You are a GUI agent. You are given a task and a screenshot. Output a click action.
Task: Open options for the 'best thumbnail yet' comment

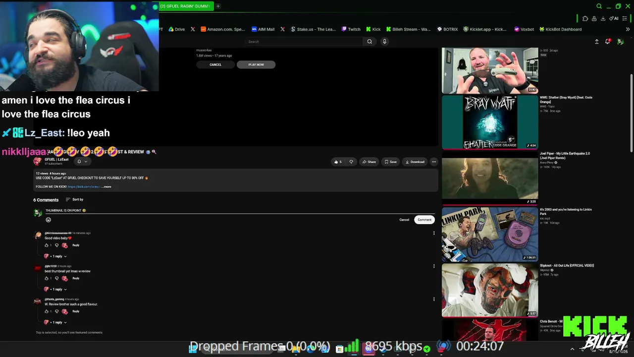tap(434, 266)
